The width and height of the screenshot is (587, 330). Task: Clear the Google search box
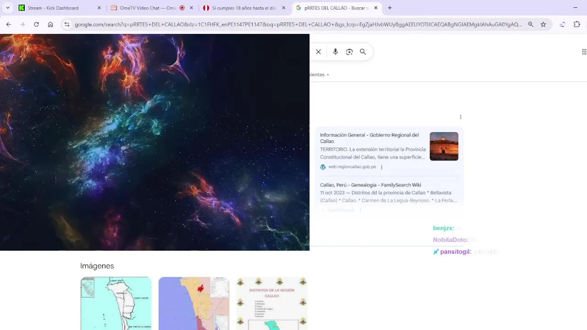coord(318,52)
